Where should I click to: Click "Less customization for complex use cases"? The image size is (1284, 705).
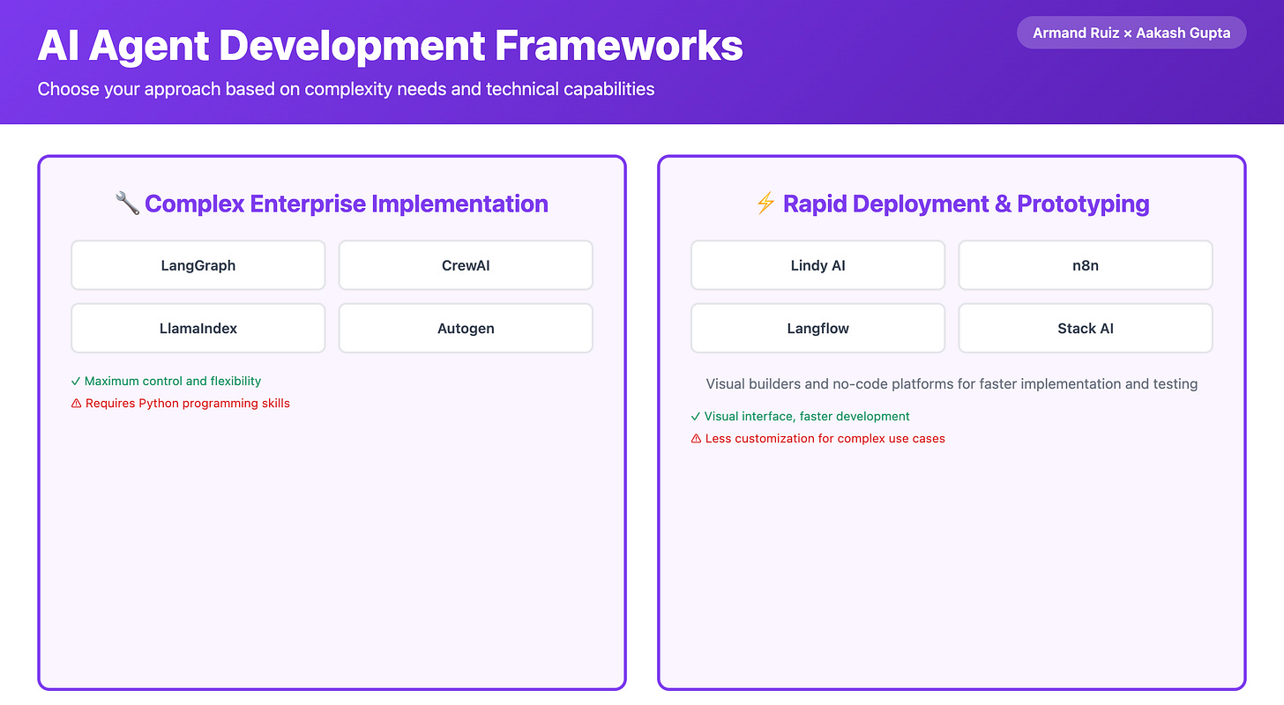(x=825, y=439)
